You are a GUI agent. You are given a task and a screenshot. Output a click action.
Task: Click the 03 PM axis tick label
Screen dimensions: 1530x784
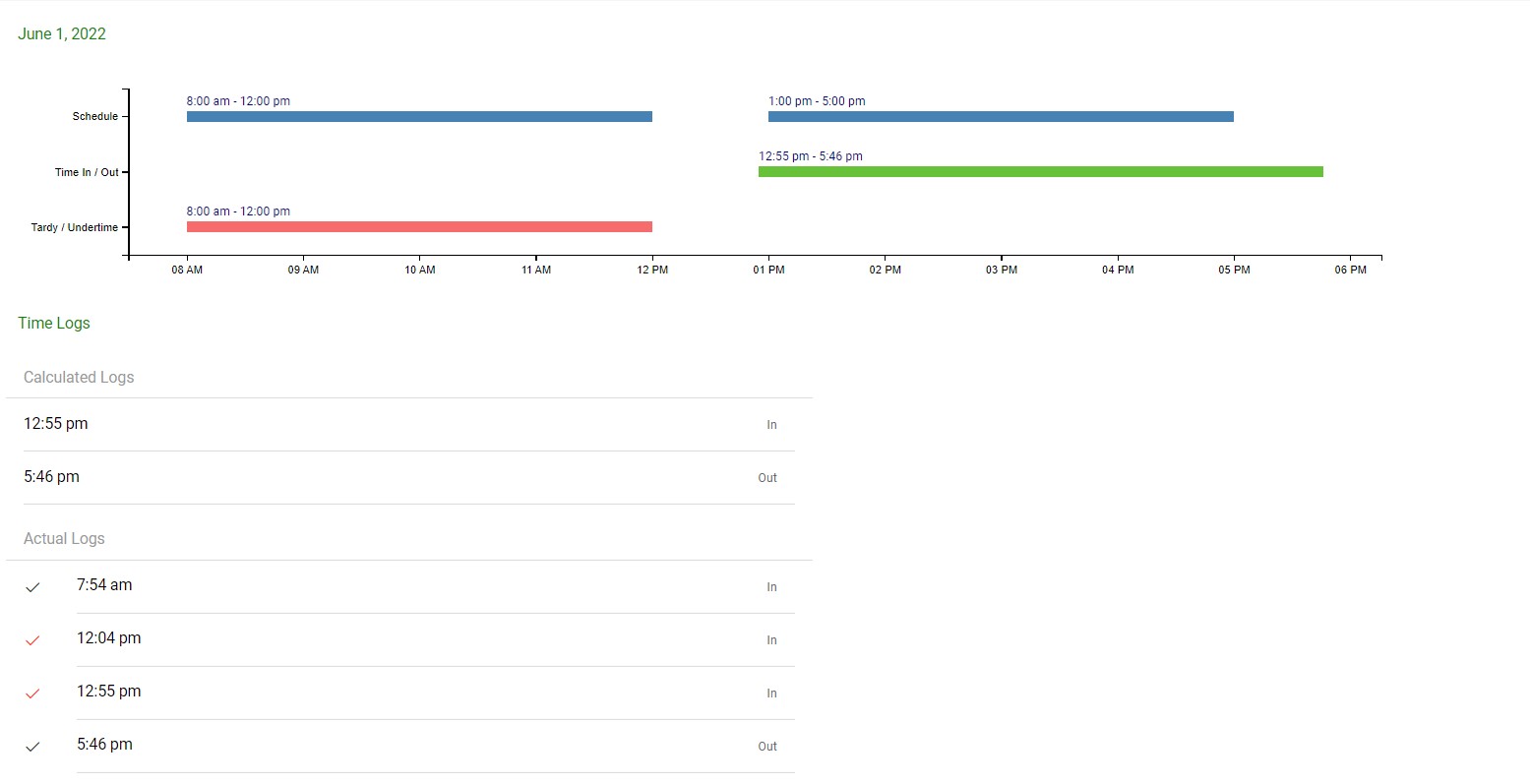(1002, 270)
